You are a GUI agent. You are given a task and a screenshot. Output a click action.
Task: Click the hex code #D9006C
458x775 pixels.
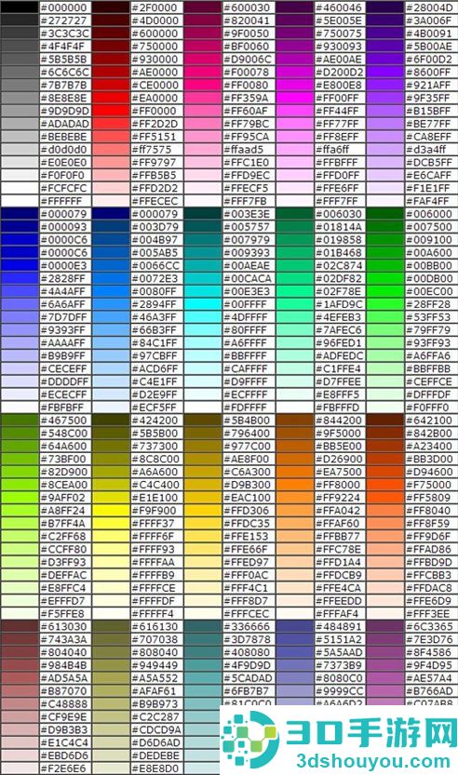pyautogui.click(x=248, y=60)
